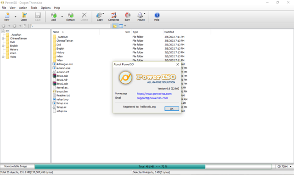Open the View menu
Viewport: 294px width, 175px height.
click(12, 8)
